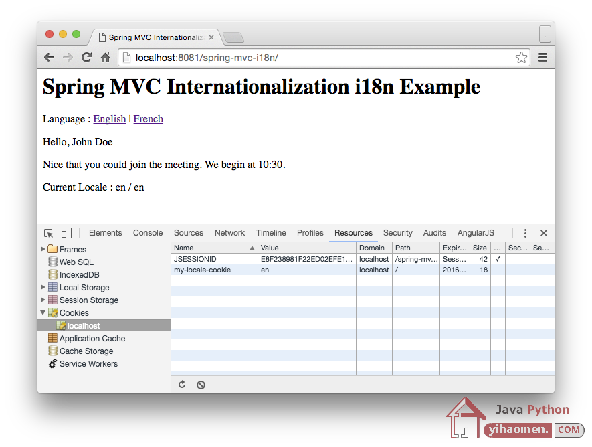Open the Network tab
The height and width of the screenshot is (447, 592).
pyautogui.click(x=229, y=233)
